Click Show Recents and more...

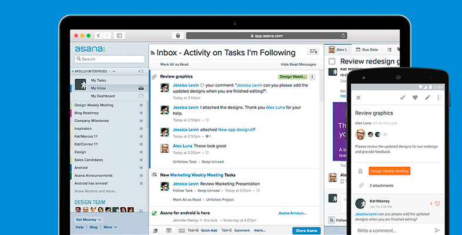[95, 191]
